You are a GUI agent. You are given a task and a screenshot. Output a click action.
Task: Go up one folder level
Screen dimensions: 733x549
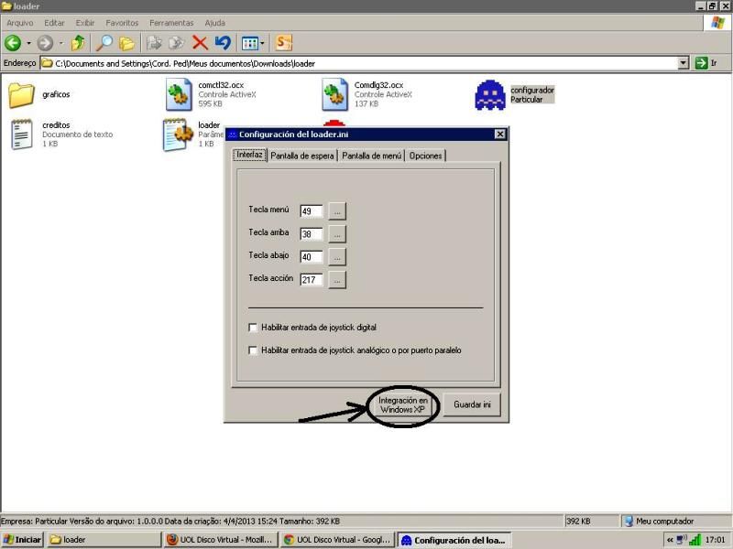coord(78,43)
